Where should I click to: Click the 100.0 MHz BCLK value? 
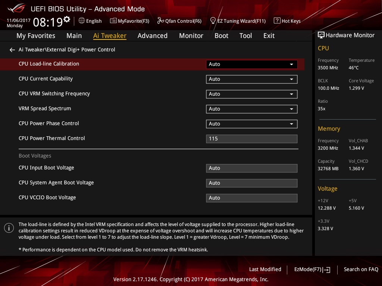tap(328, 88)
